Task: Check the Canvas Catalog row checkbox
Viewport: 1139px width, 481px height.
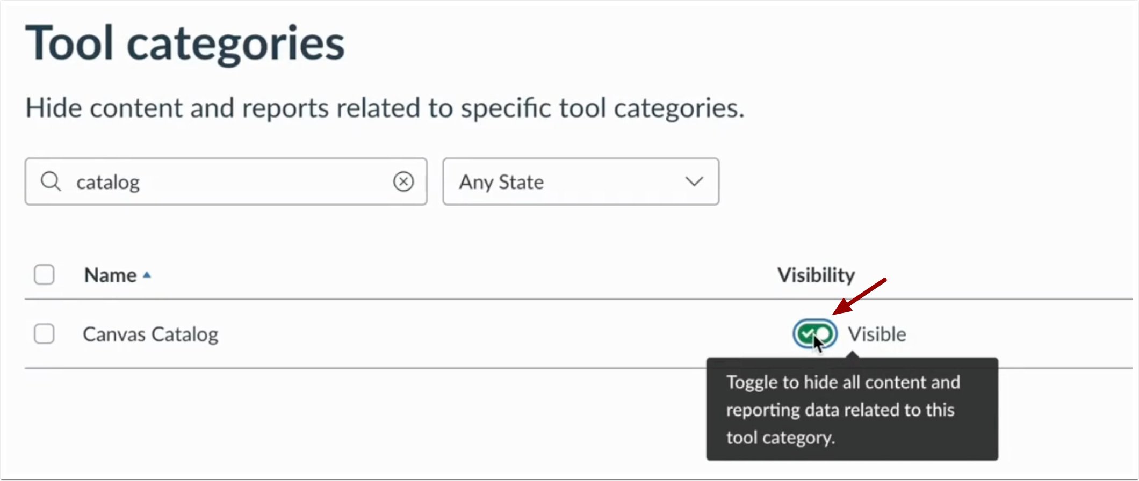Action: pyautogui.click(x=44, y=333)
